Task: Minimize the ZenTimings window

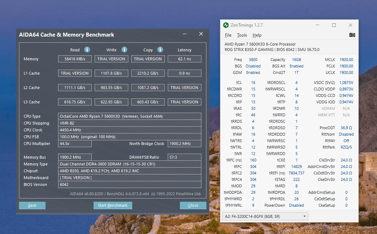Action: (318, 25)
